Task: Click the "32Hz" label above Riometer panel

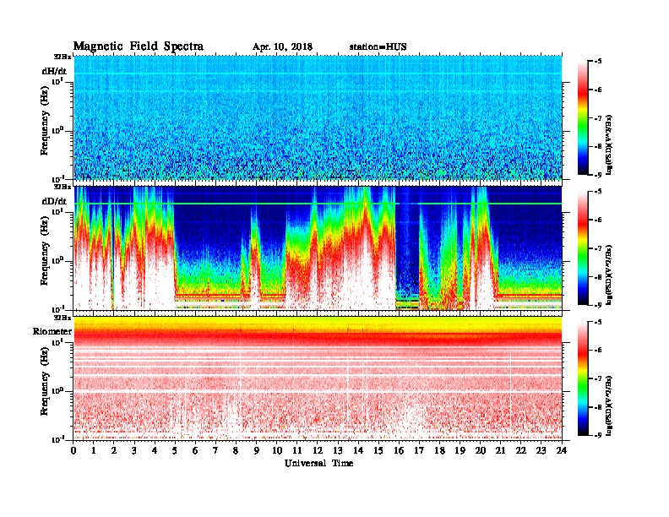Action: (63, 318)
